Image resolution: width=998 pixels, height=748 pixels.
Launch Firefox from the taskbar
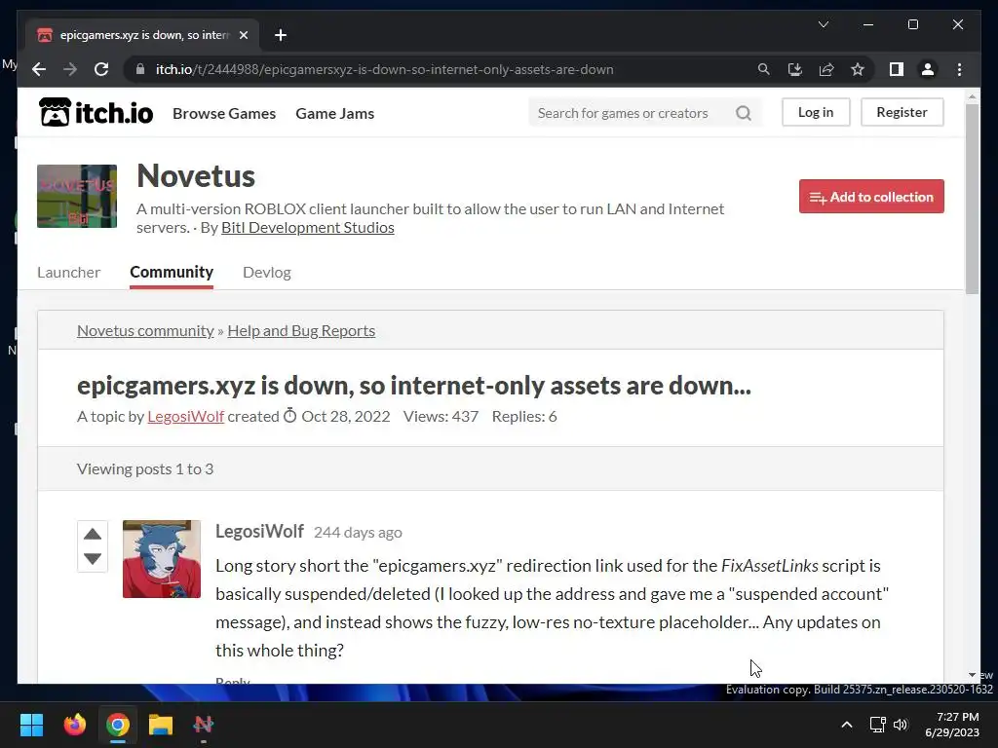[x=74, y=725]
